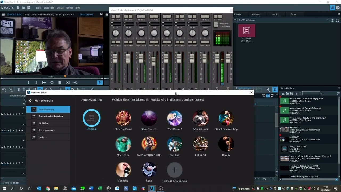Open the 2022-02-06 14-49-04.mkv thumbnail
Screen dimensions: 341x192
[x=247, y=31]
